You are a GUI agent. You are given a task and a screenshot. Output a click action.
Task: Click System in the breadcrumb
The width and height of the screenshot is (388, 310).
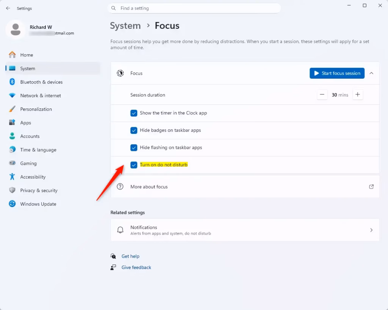click(x=125, y=26)
